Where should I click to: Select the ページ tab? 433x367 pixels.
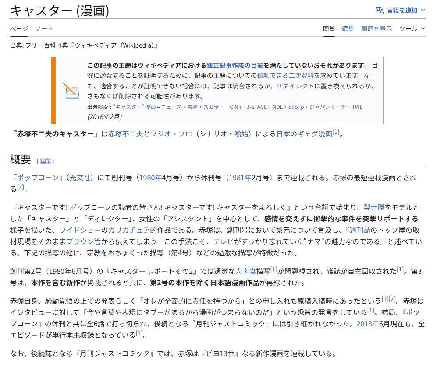tap(19, 29)
